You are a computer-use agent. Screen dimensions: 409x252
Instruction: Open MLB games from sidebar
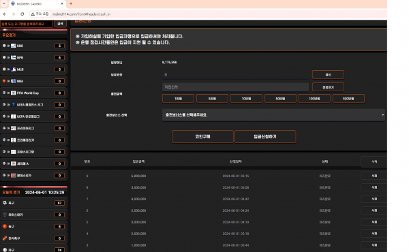tap(33, 69)
